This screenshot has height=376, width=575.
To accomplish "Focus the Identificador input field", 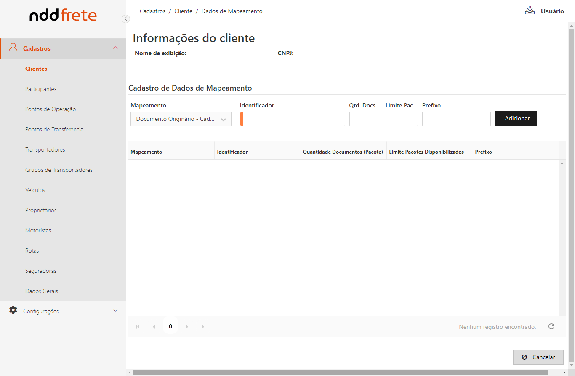I will coord(293,119).
